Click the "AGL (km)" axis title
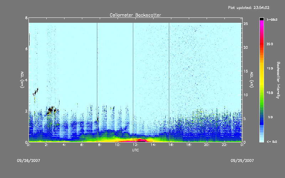The height and width of the screenshot is (178, 285). click(x=22, y=80)
